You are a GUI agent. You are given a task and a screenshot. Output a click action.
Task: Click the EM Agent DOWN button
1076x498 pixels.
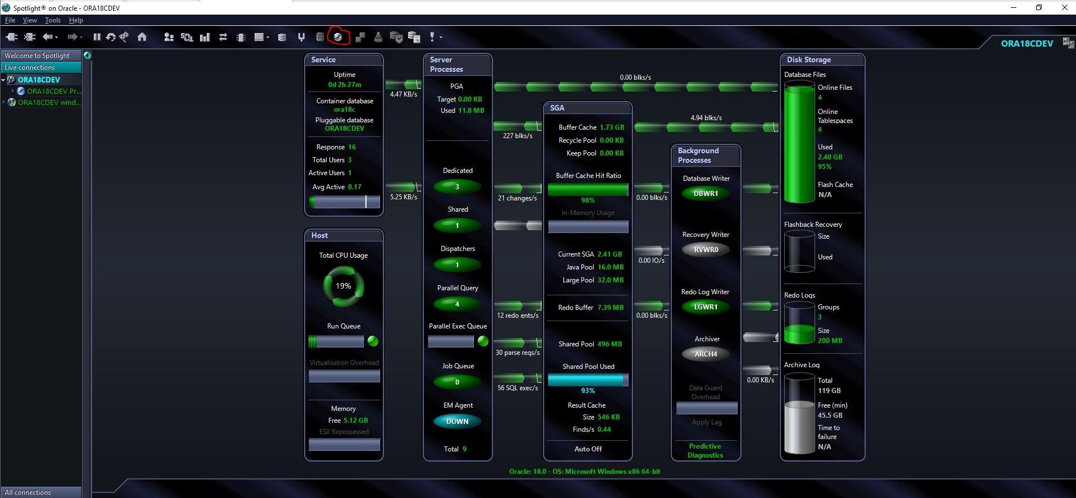click(x=457, y=421)
